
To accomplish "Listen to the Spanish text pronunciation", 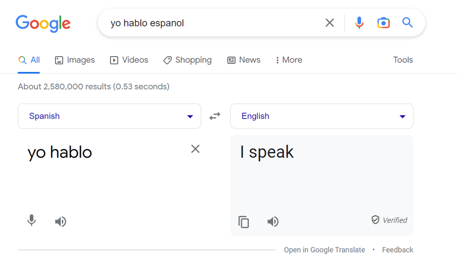I will [60, 221].
